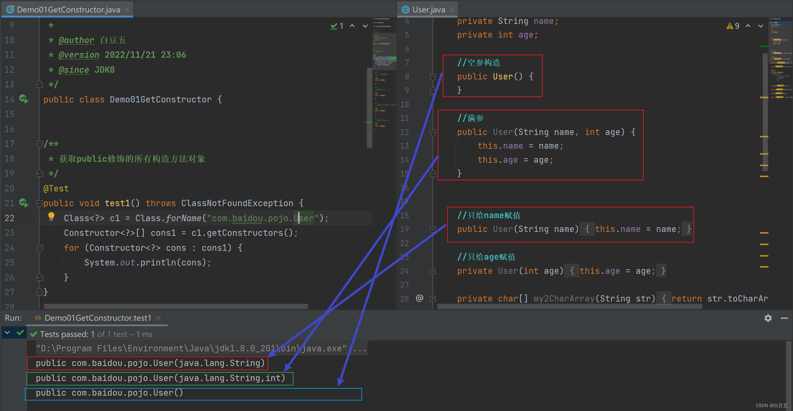Click the java.exe command line output
This screenshot has width=793, height=411.
tap(201, 348)
